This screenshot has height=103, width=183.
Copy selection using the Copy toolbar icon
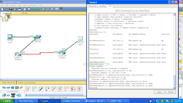[25, 9]
